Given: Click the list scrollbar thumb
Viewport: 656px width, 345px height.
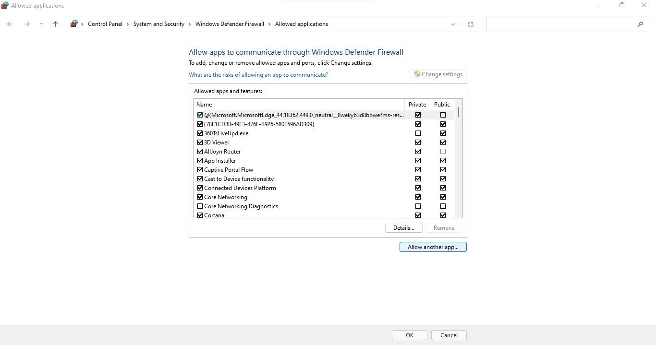Looking at the screenshot, I should click(458, 113).
